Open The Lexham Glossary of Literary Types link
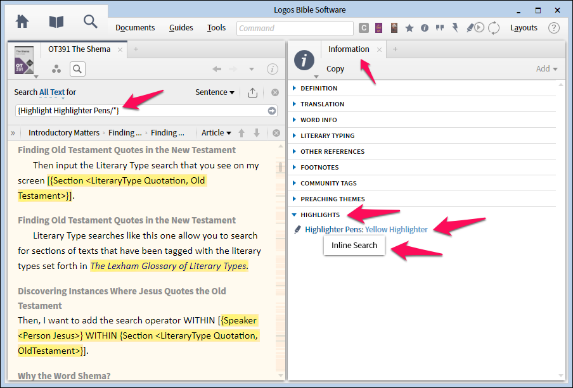Screen dimensions: 573x388 (169, 266)
